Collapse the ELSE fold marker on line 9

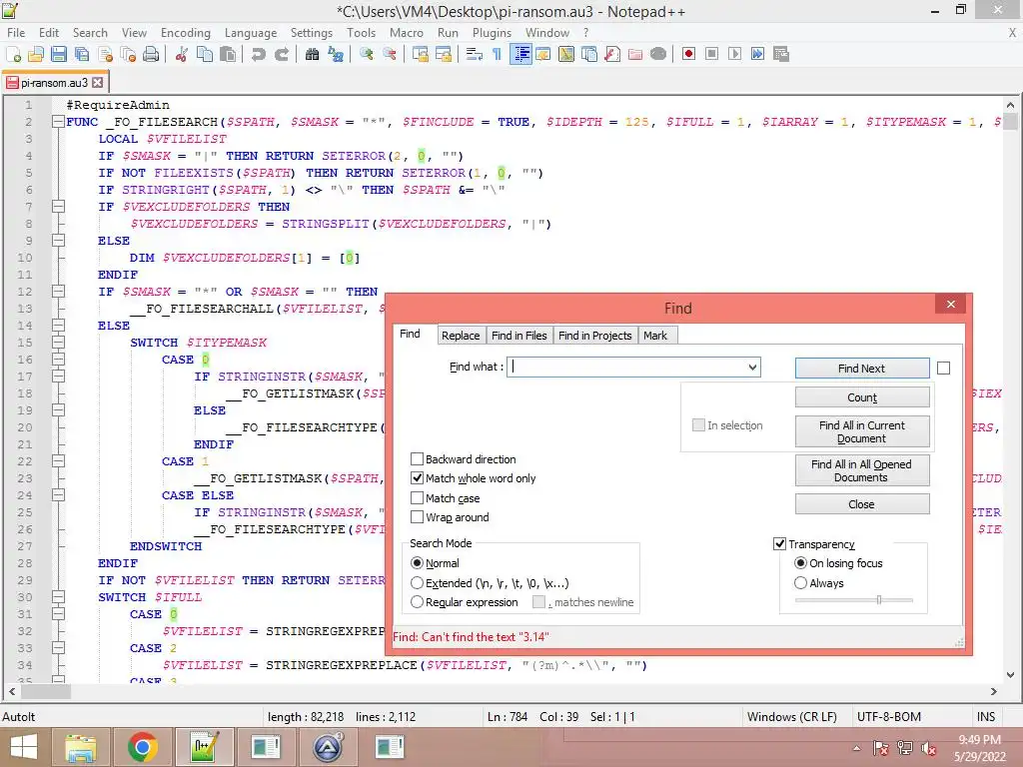click(x=58, y=240)
